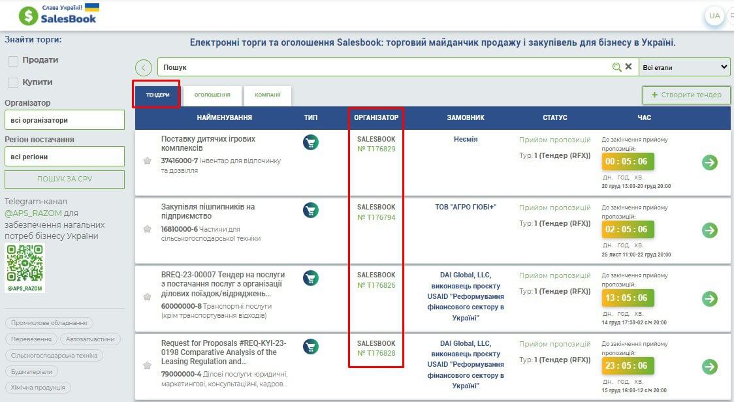Star the 'Поставку дитячих ігрових комплексів' tender

pos(148,161)
